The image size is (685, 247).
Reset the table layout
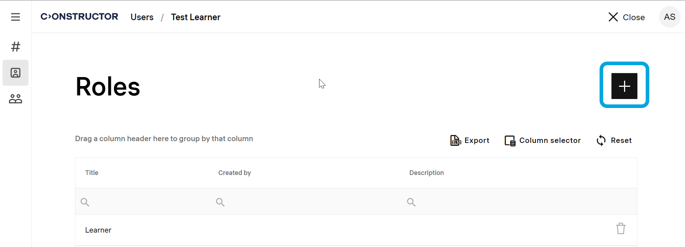coord(614,140)
